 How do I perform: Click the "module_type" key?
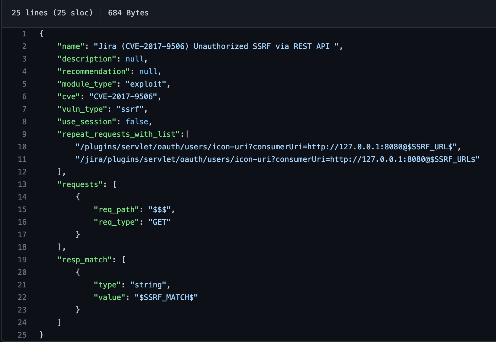[x=87, y=84]
